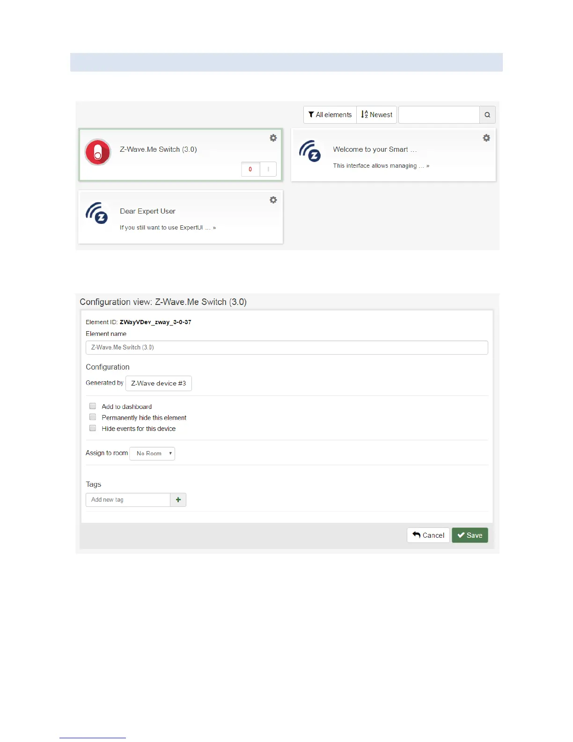Turn the switch off with the 0 button
This screenshot has width=573, height=742.
point(250,169)
